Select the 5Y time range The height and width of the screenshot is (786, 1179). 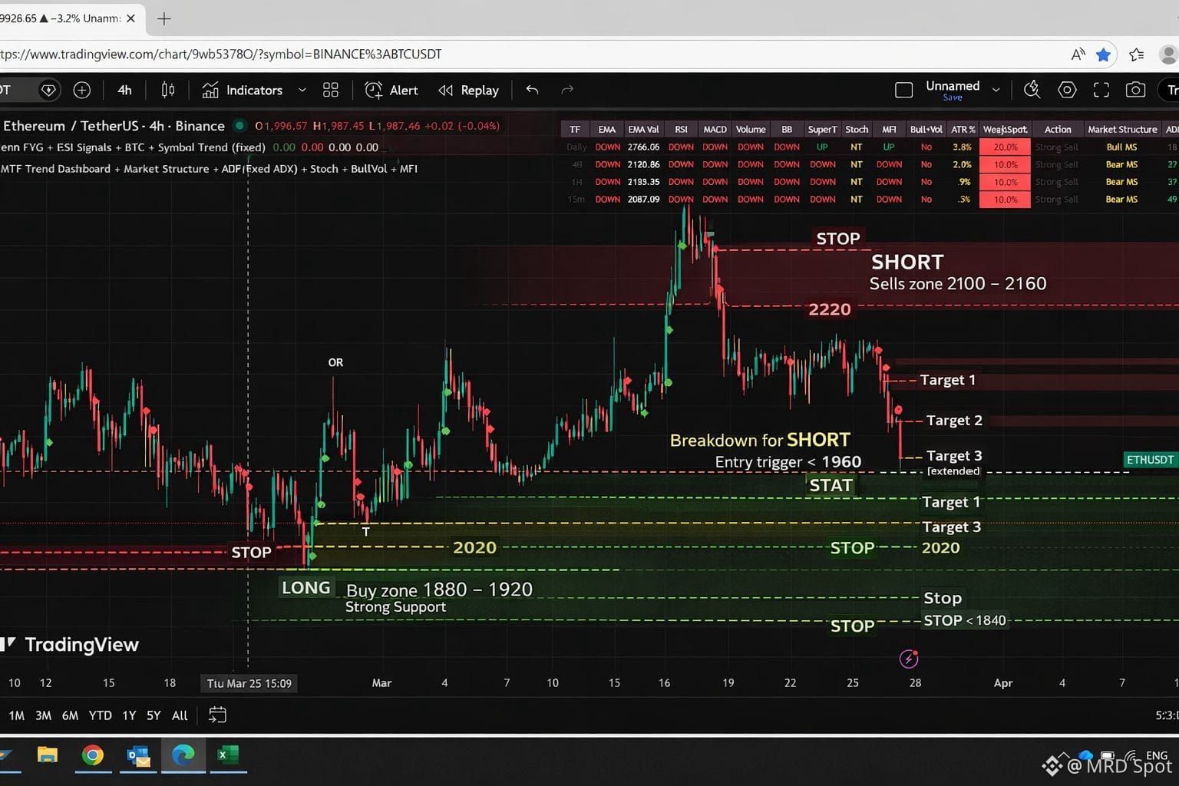[x=154, y=715]
